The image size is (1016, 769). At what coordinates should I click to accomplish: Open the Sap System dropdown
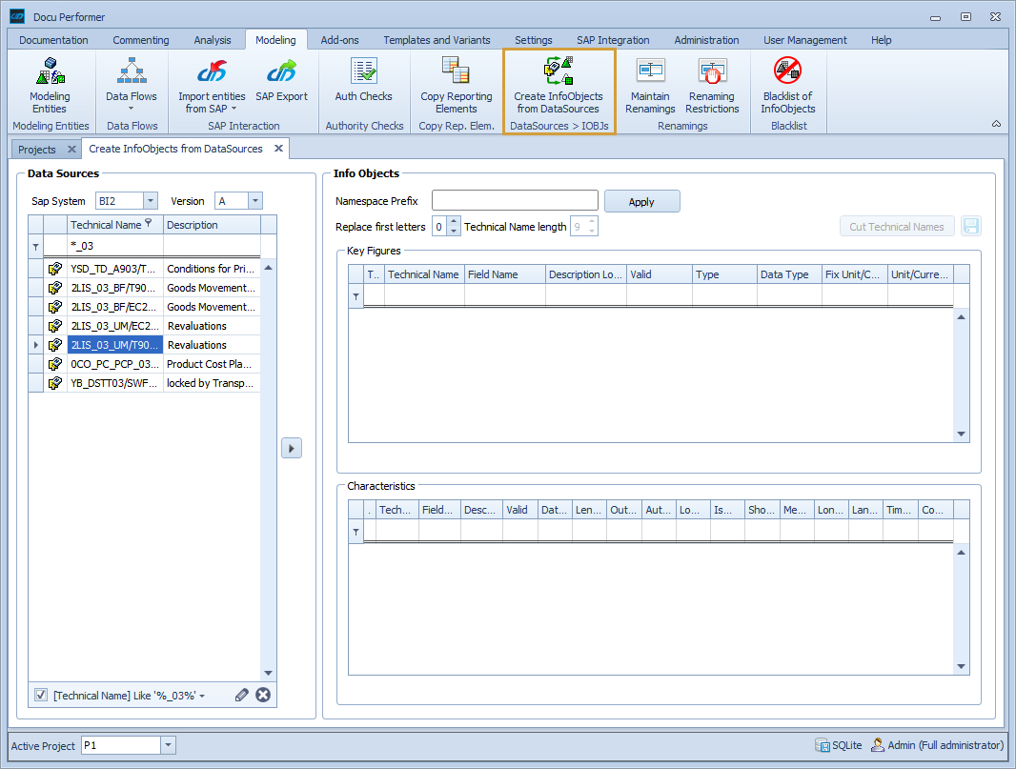click(148, 200)
